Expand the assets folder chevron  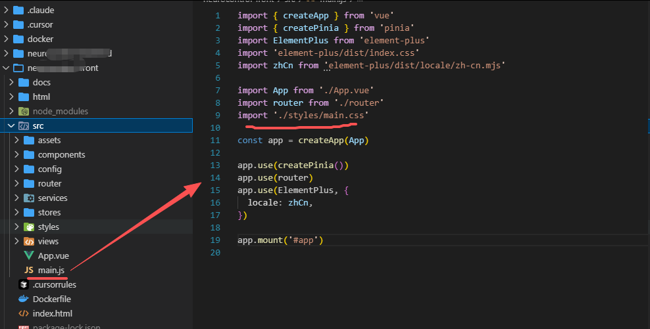[x=16, y=141]
